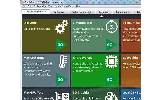Image resolution: width=161 pixels, height=100 pixels.
Task: Start 3 Minute Test with GO arrow
Action: 111,45
